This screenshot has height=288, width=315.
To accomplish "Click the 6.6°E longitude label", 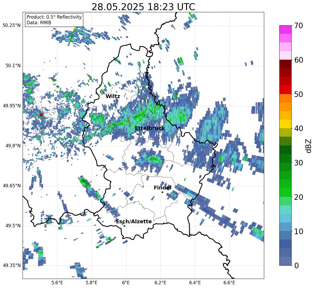I will pos(229,283).
